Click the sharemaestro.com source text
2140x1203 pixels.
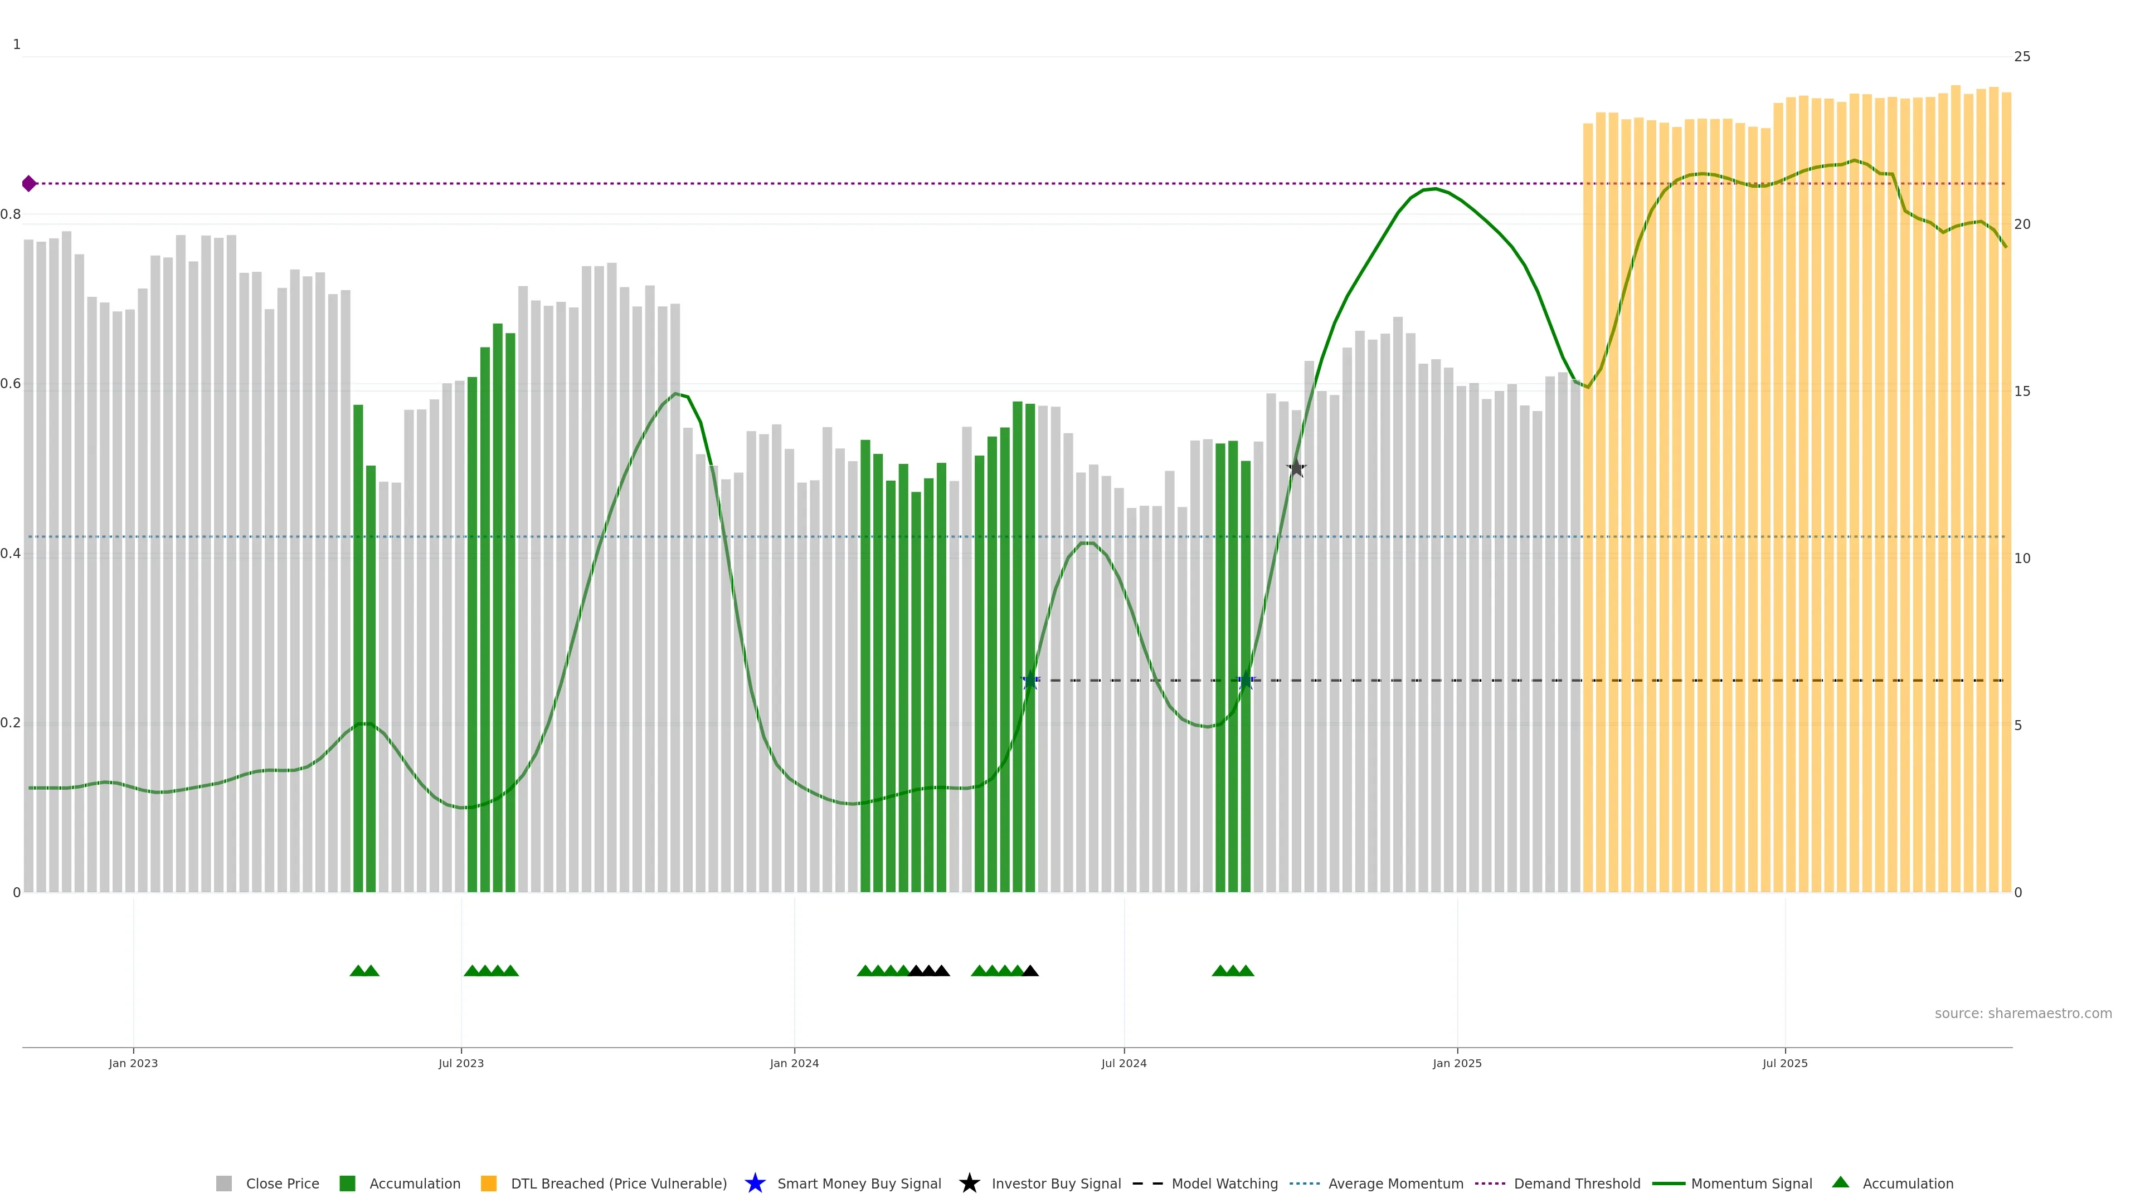pyautogui.click(x=2022, y=1013)
